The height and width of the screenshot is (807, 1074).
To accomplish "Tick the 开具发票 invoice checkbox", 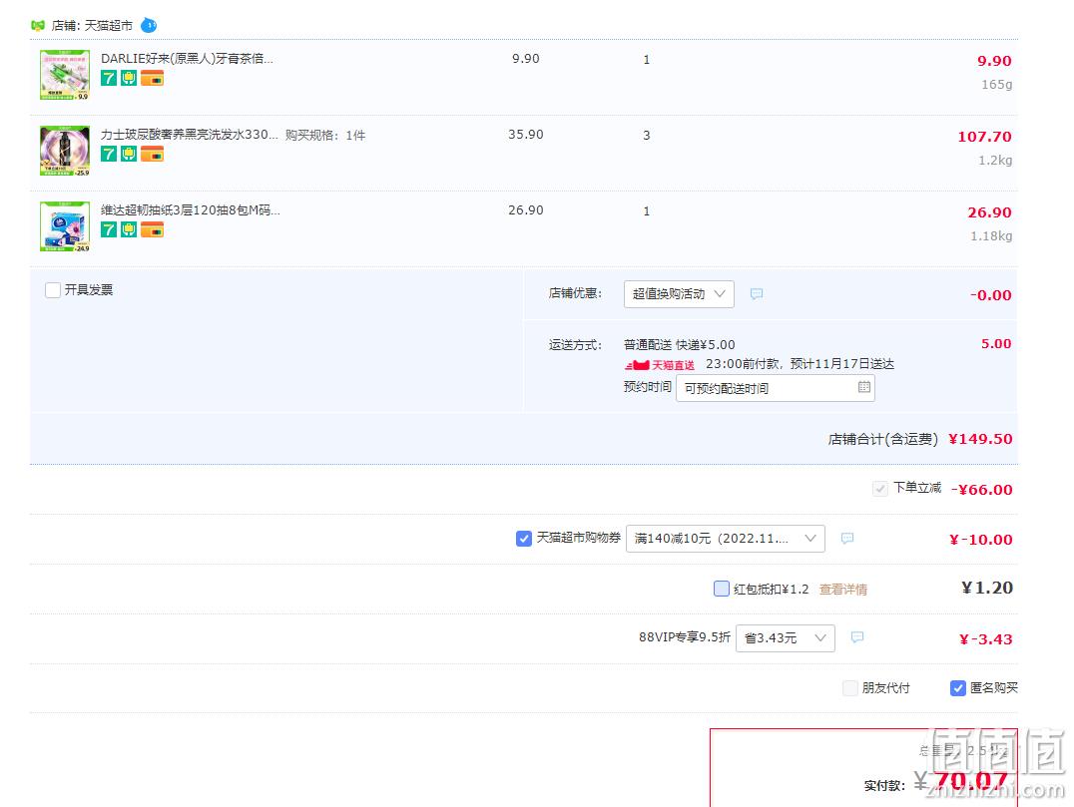I will pos(53,290).
